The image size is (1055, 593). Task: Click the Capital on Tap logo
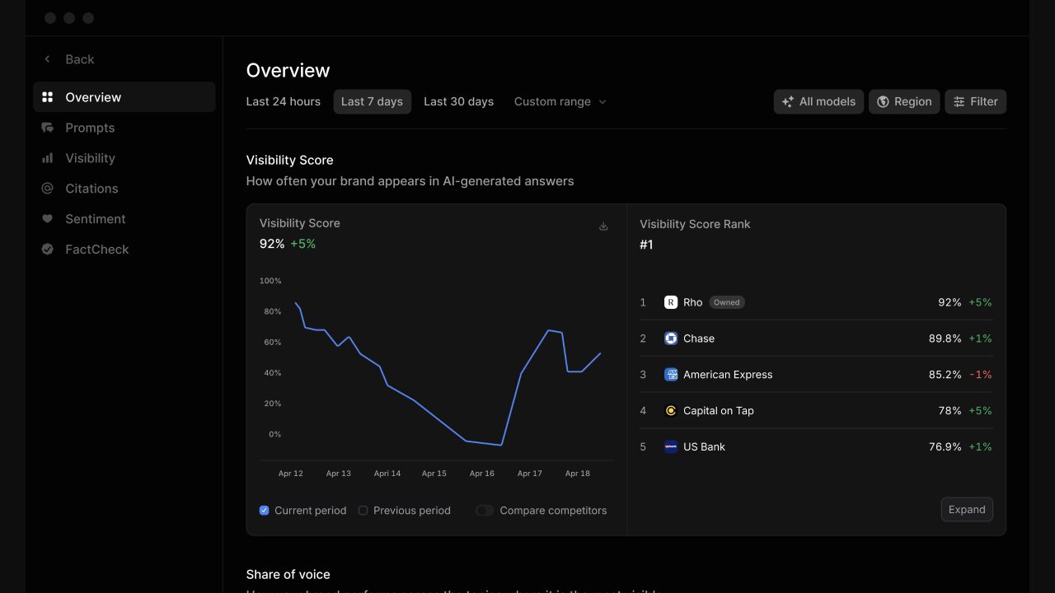pos(671,411)
